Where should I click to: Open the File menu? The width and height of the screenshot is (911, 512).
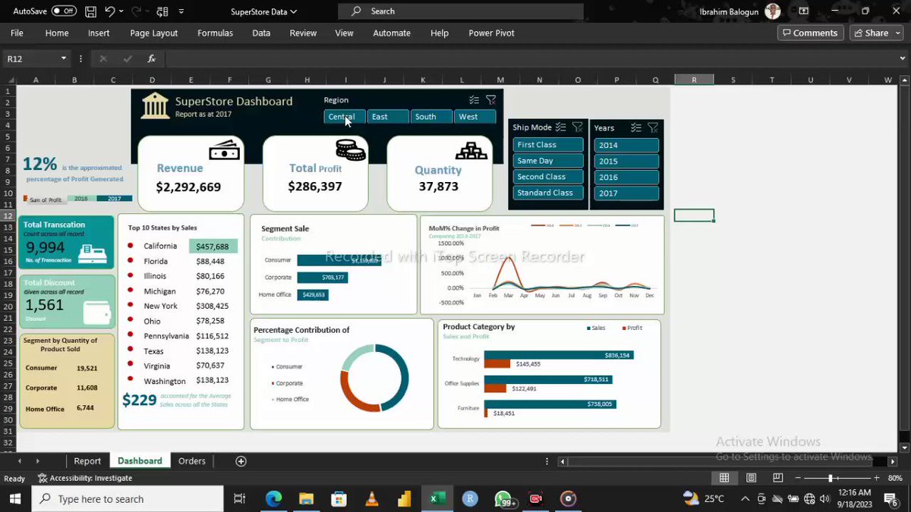[17, 33]
